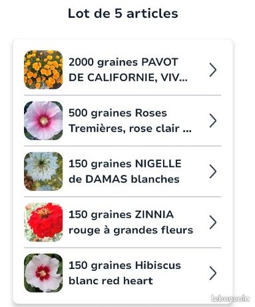
Task: Open the white Nigelle de Damas thumbnail
Action: pos(43,172)
